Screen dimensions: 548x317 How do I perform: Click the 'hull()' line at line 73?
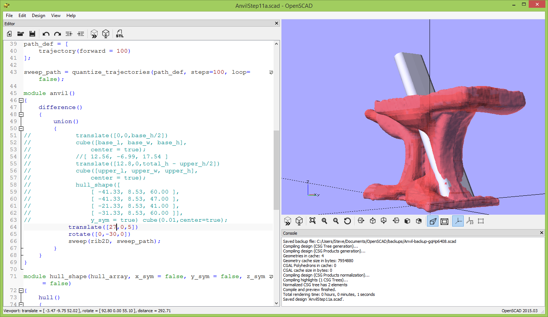(49, 297)
